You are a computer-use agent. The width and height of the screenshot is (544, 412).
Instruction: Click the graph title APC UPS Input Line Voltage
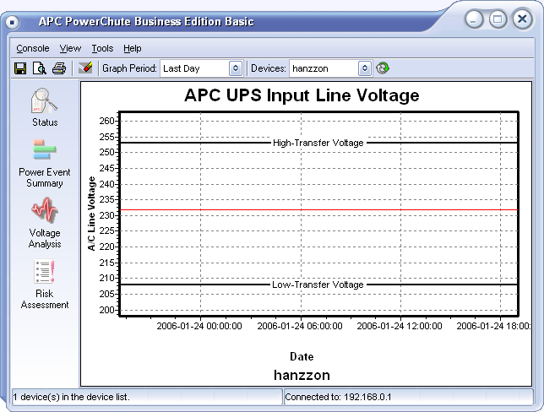click(x=302, y=95)
